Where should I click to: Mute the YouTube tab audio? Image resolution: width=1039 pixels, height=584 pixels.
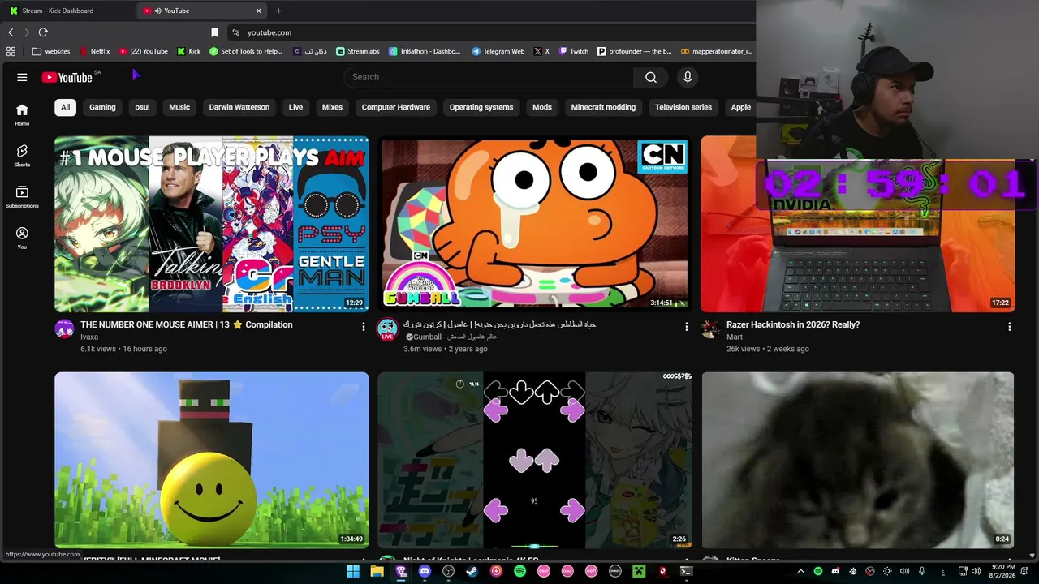[157, 11]
